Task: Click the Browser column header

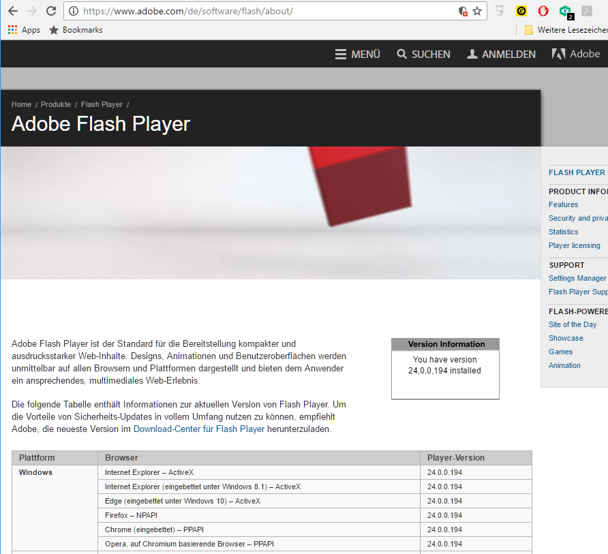Action: [259, 458]
